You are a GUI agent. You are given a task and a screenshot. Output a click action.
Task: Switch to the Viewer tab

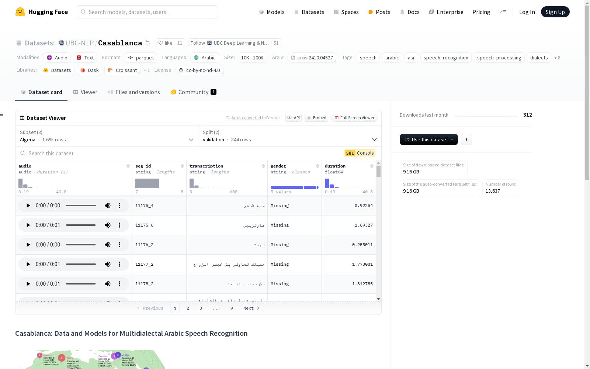point(85,92)
